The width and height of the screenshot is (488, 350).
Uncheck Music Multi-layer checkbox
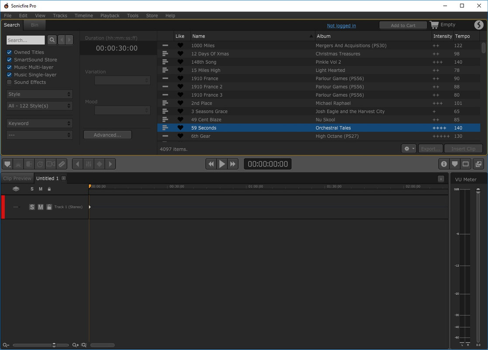point(9,67)
